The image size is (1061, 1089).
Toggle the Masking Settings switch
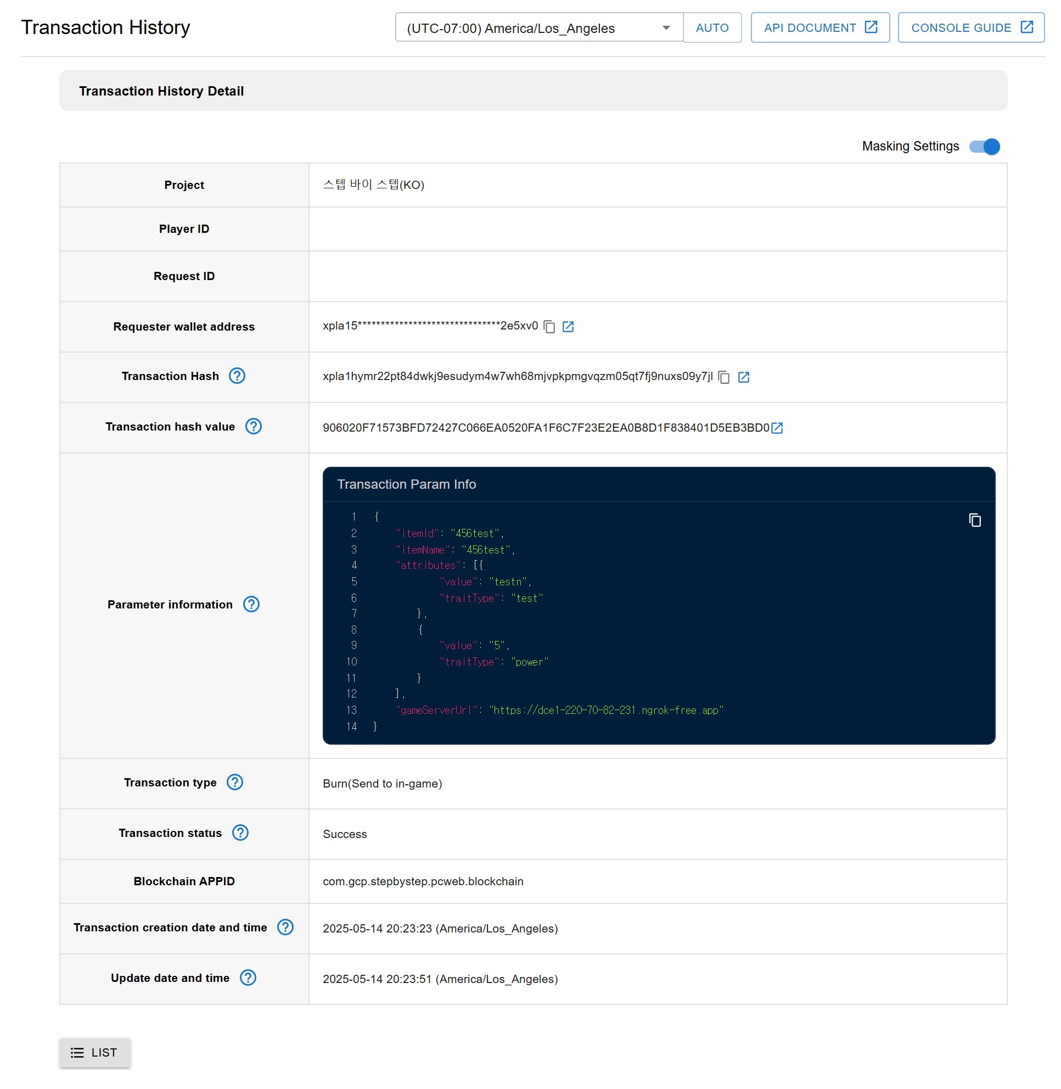coord(984,147)
